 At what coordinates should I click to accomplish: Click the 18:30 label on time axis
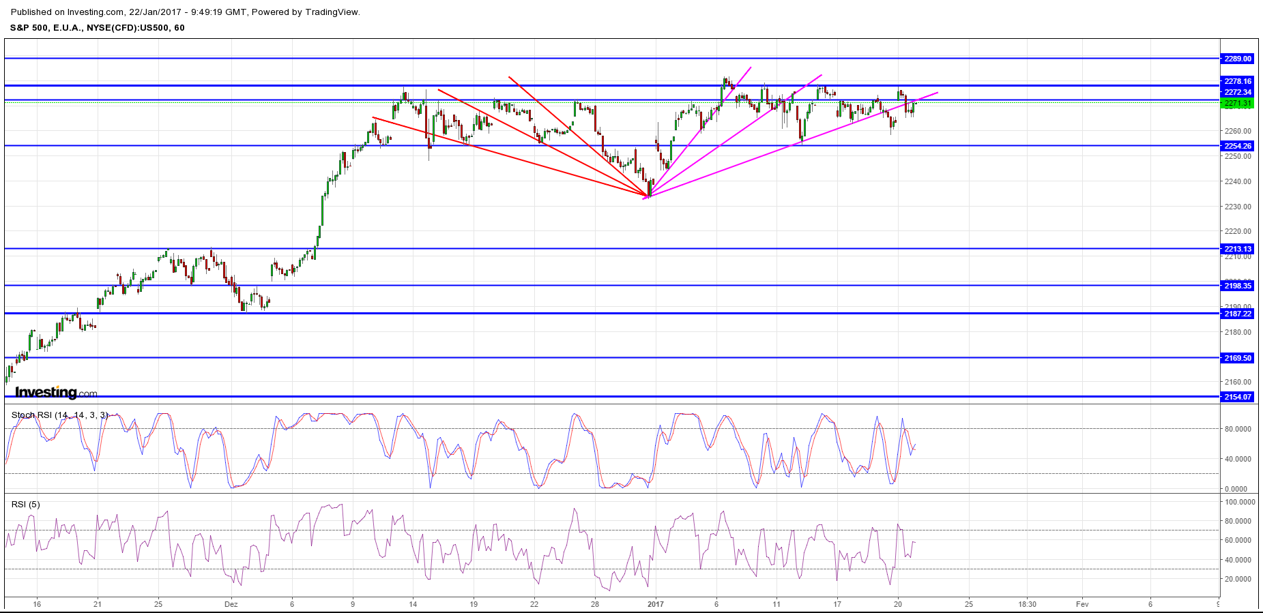click(1027, 604)
